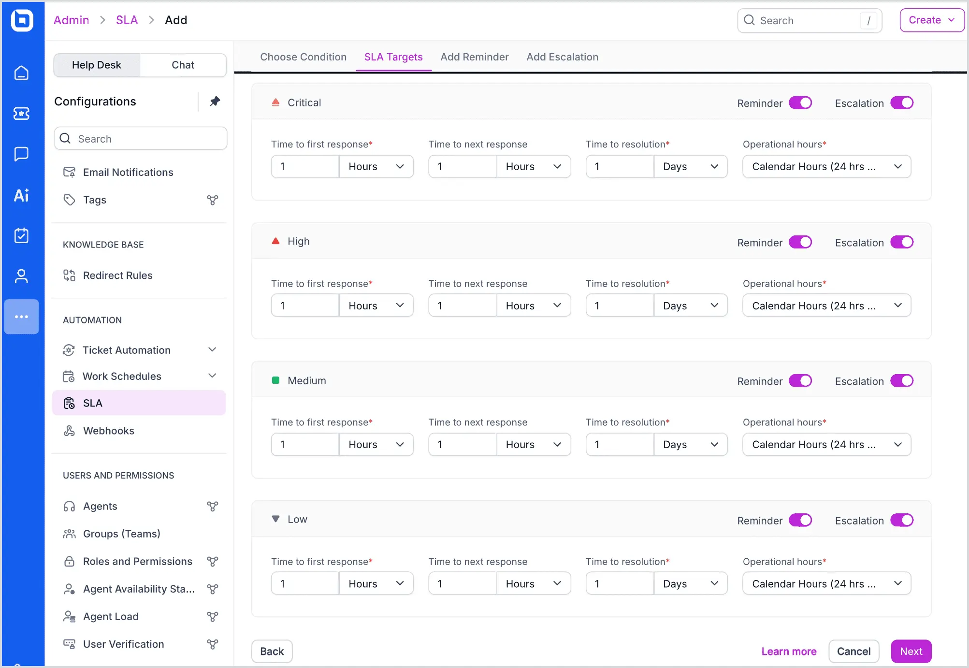Select the Medium priority green color indicator
Screen dimensions: 969x668
[x=276, y=380]
